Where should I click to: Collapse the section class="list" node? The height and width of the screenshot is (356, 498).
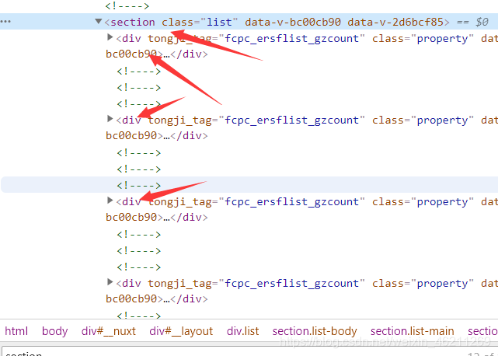coord(98,21)
